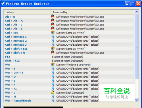Click the Explorer icon in Win + Pause/Break row
Viewport: 142px width, 108px height.
coord(53,100)
